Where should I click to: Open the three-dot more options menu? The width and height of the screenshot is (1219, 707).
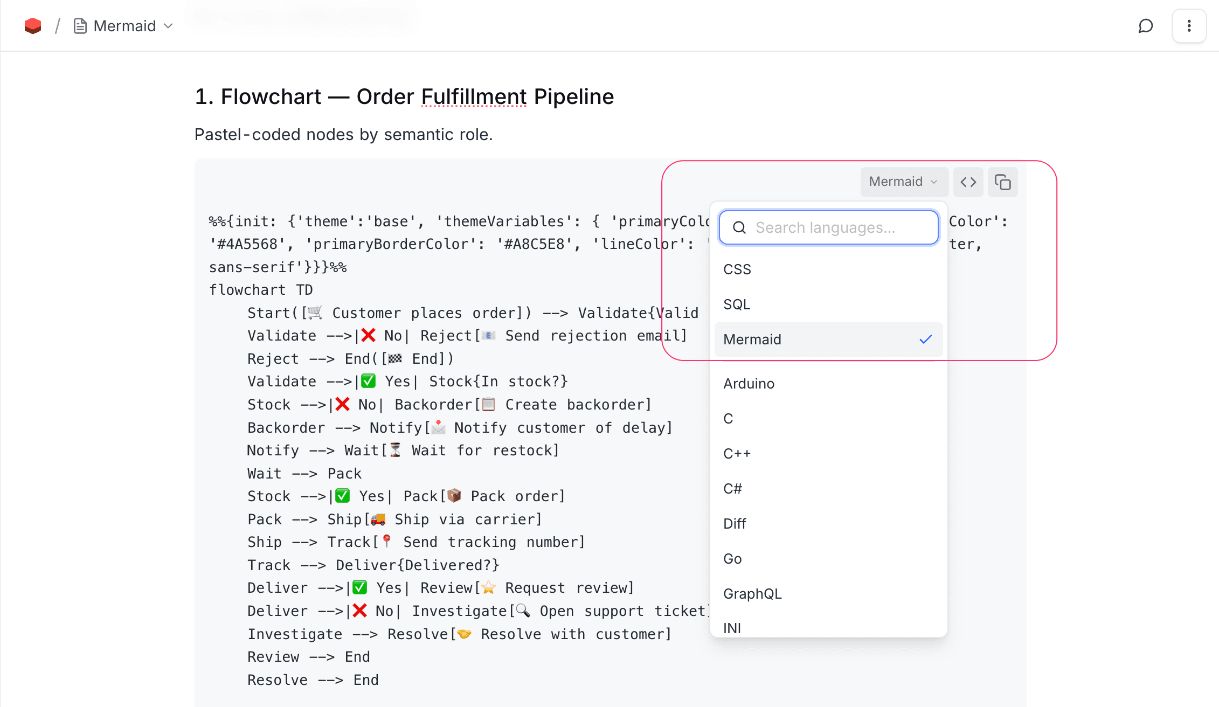pyautogui.click(x=1189, y=26)
